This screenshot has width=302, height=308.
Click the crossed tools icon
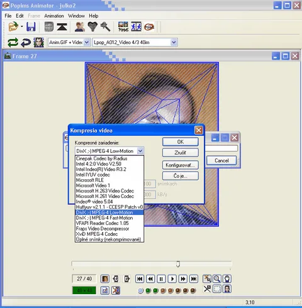tap(207, 289)
